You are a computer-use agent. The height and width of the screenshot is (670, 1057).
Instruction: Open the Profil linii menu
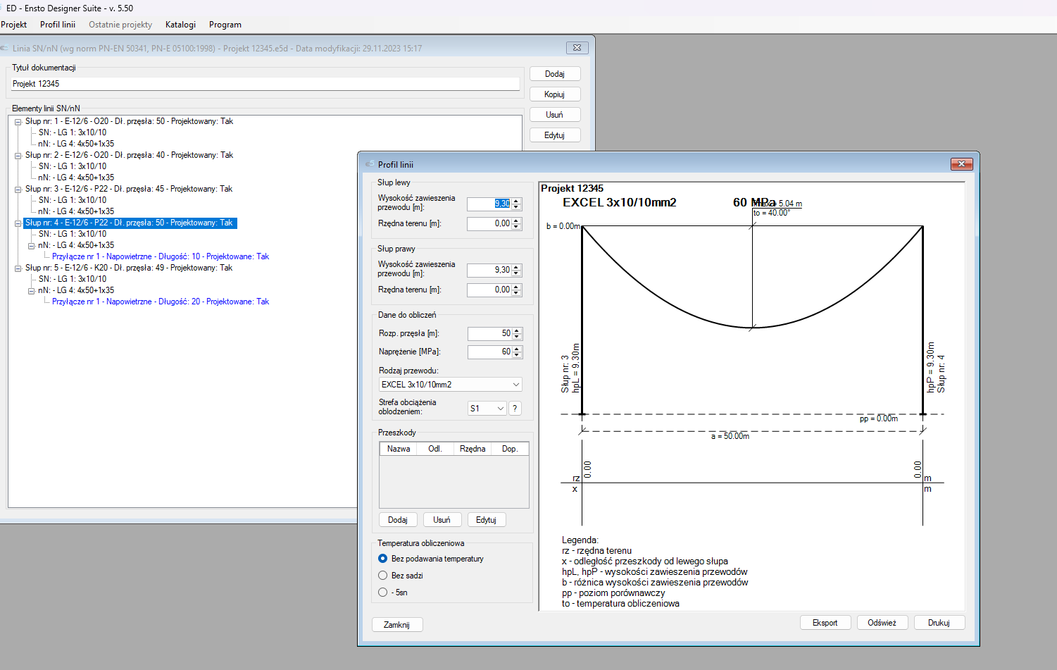click(x=58, y=25)
